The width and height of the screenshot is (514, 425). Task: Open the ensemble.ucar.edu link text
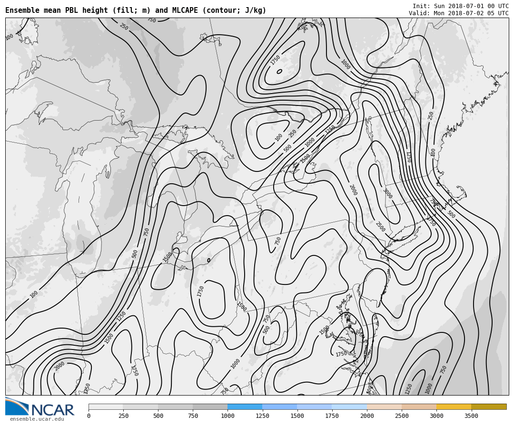[37, 419]
